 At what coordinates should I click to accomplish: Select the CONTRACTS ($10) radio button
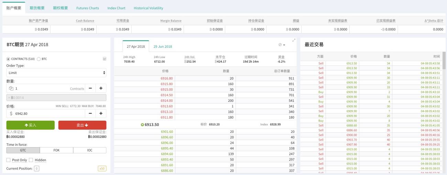[8, 59]
